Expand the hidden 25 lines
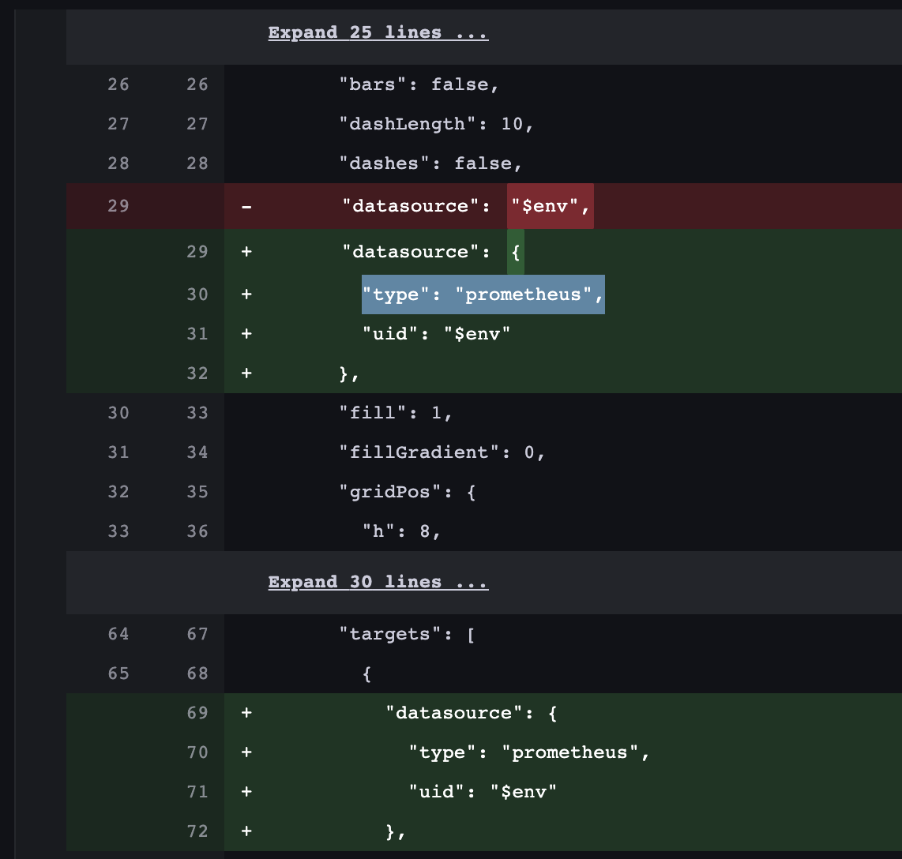902x859 pixels. [x=377, y=32]
